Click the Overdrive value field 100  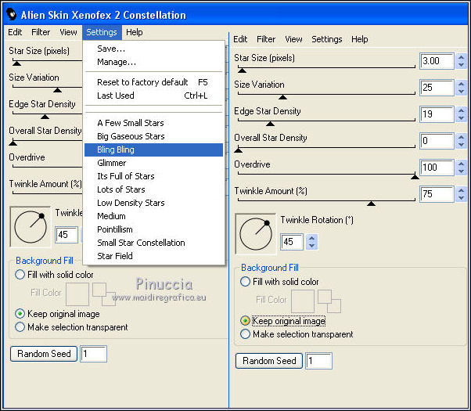pyautogui.click(x=437, y=168)
